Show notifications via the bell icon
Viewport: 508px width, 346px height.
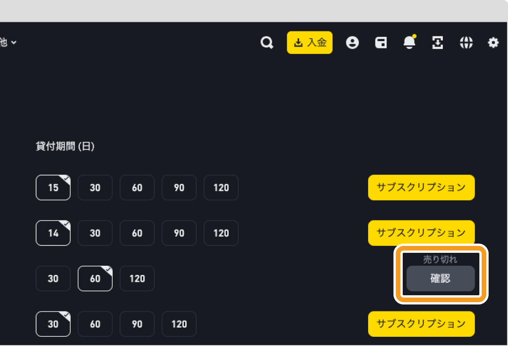(x=409, y=43)
